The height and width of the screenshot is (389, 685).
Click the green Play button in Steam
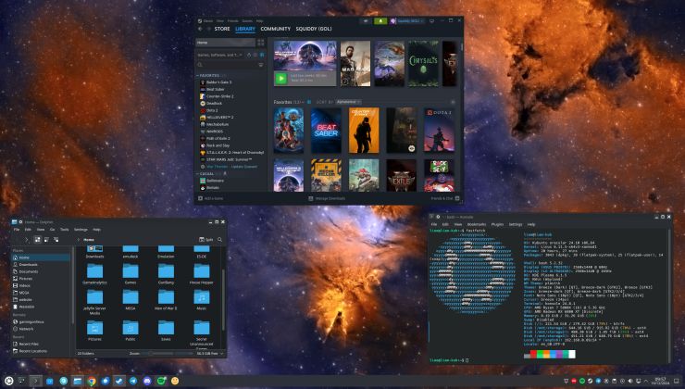click(x=280, y=78)
